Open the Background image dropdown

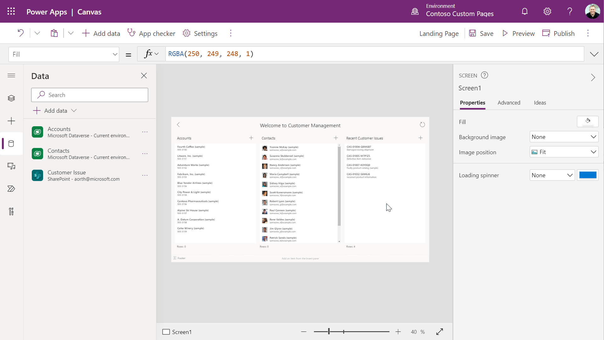[563, 137]
